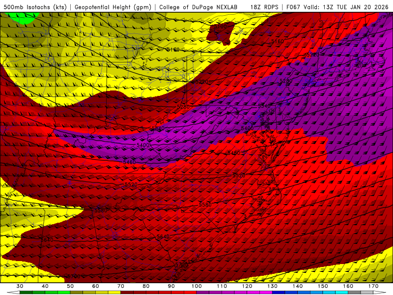Click the colorbar value 80

click(x=146, y=286)
